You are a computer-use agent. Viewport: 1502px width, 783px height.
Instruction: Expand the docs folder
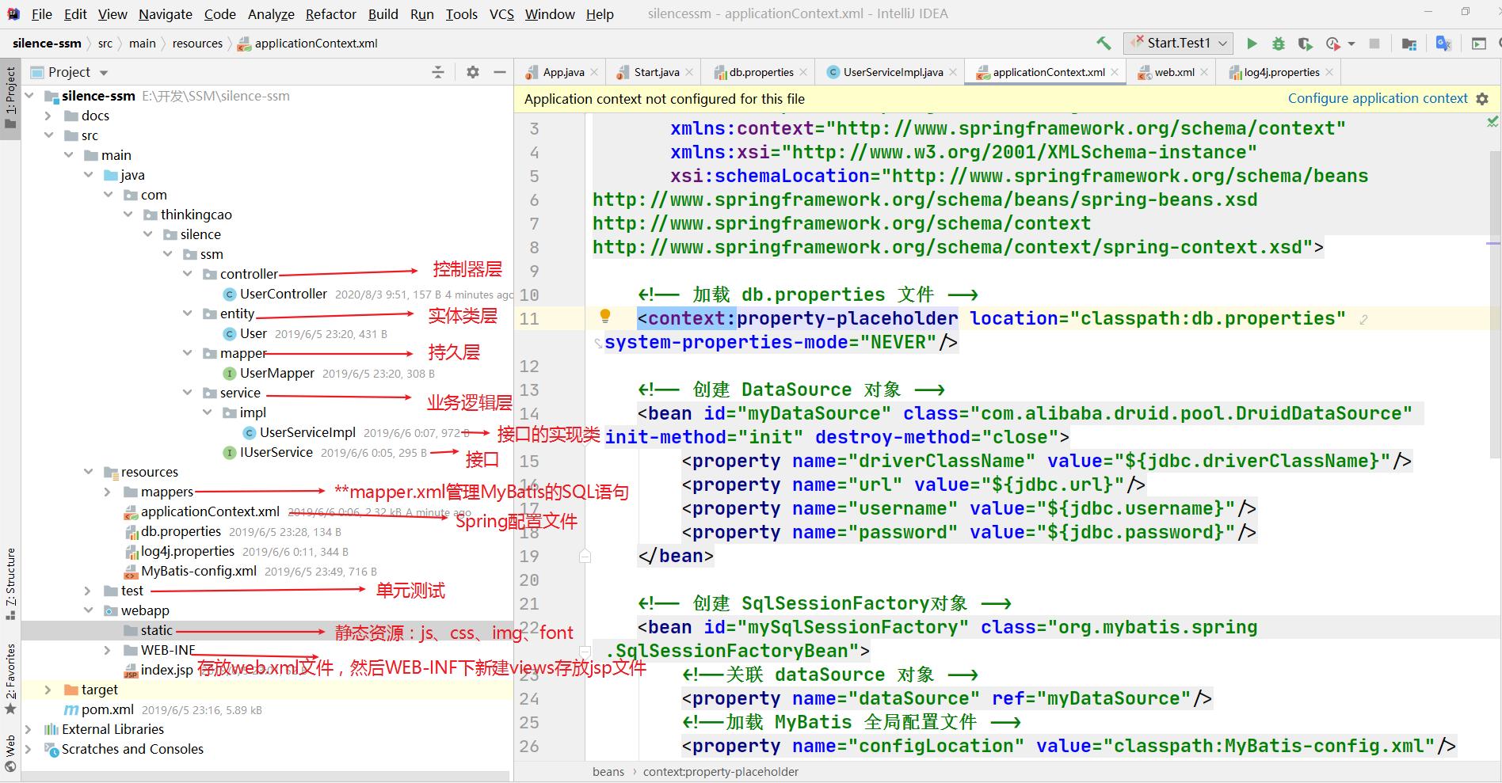pyautogui.click(x=48, y=115)
